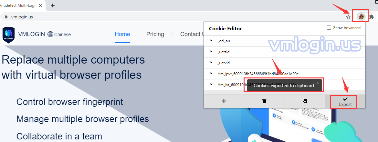Viewport: 378px width, 142px height.
Task: Add a new cookie with plus icon
Action: tap(224, 101)
